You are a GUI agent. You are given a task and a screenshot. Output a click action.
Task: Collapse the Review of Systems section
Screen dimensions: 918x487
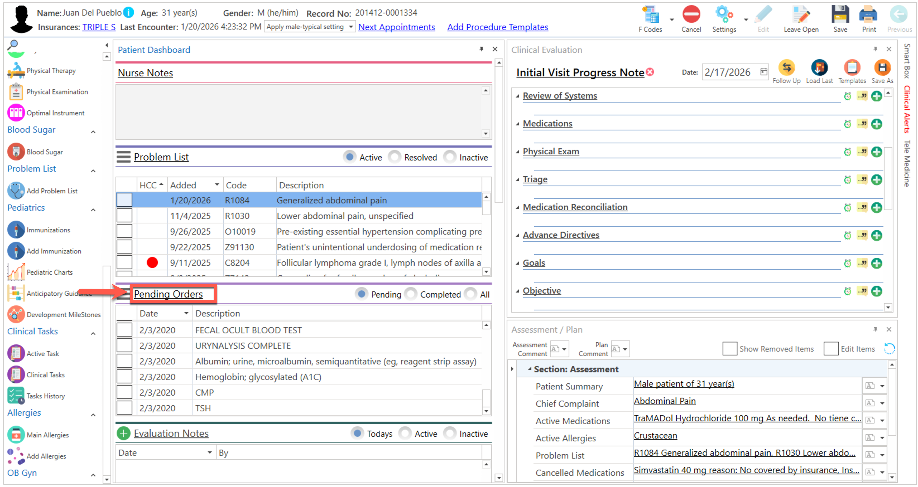coord(517,96)
